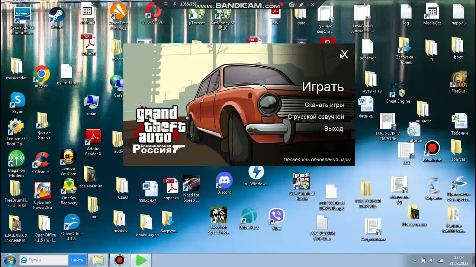Click Bandicam overlay pencil icon
This screenshot has height=267, width=476.
point(302,4)
